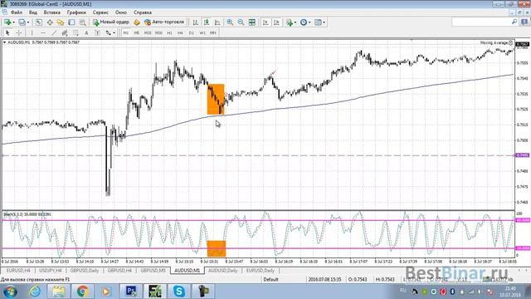Image resolution: width=531 pixels, height=299 pixels.
Task: Expand the Arrows tool dropdown
Action: [x=114, y=33]
